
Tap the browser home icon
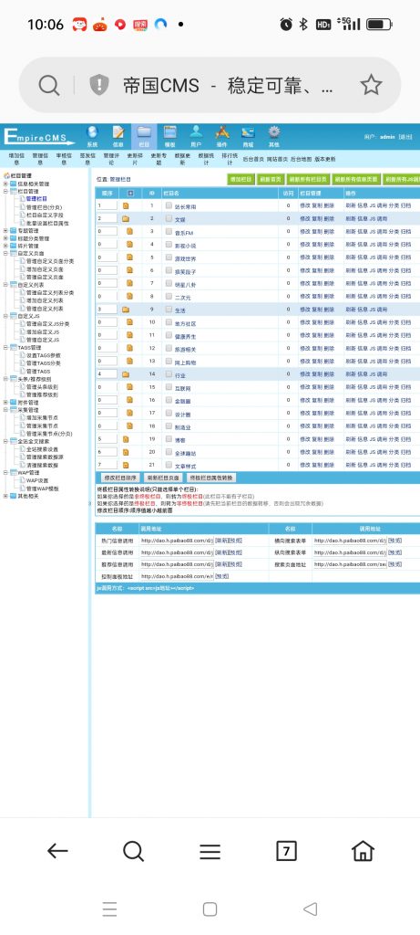[x=363, y=851]
